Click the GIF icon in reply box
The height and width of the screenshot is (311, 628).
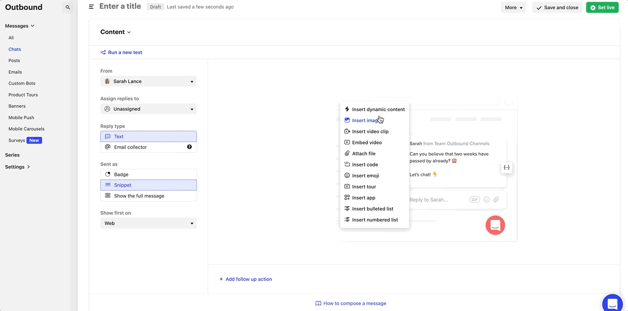point(474,200)
